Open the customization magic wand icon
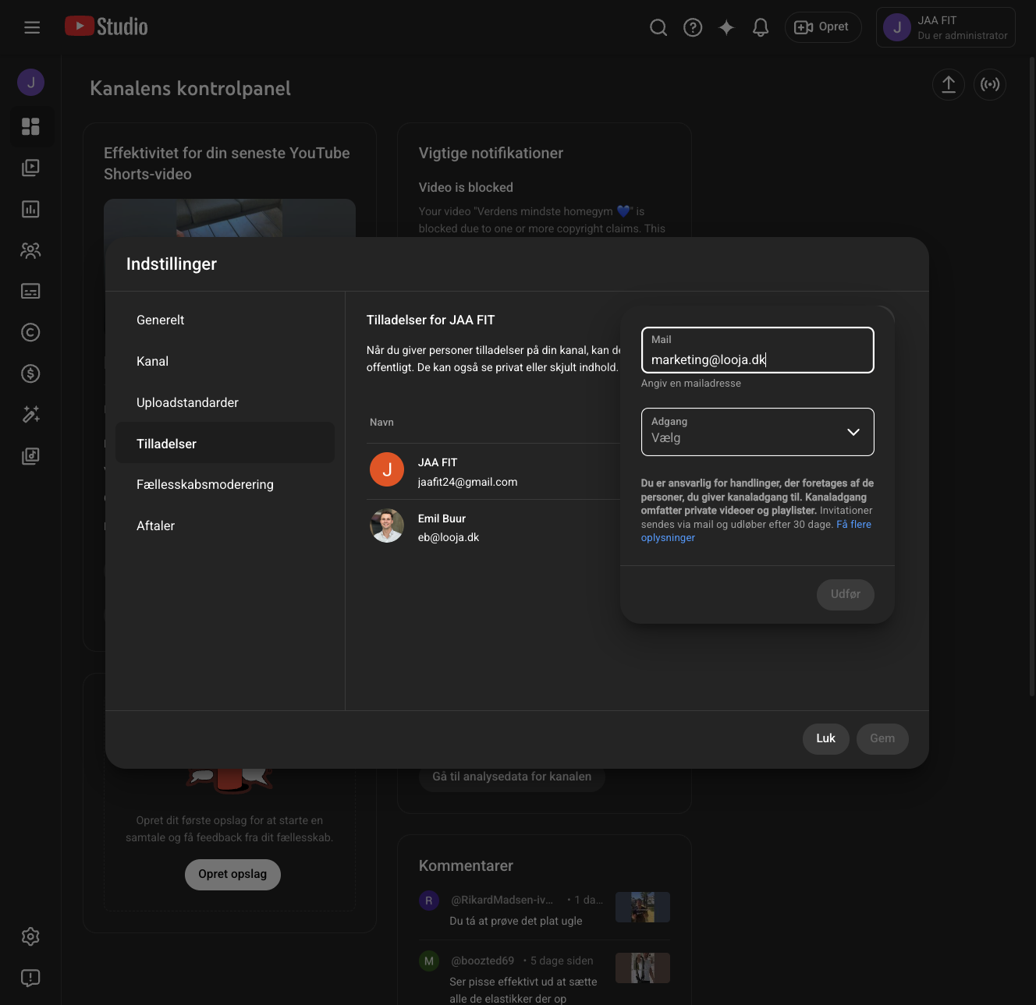The image size is (1036, 1005). coord(30,415)
